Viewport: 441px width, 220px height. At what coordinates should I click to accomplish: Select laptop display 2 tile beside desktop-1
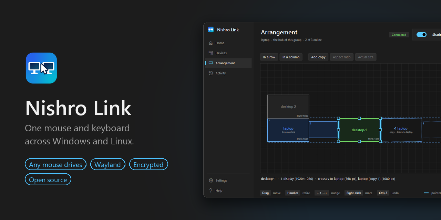pyautogui.click(x=323, y=130)
